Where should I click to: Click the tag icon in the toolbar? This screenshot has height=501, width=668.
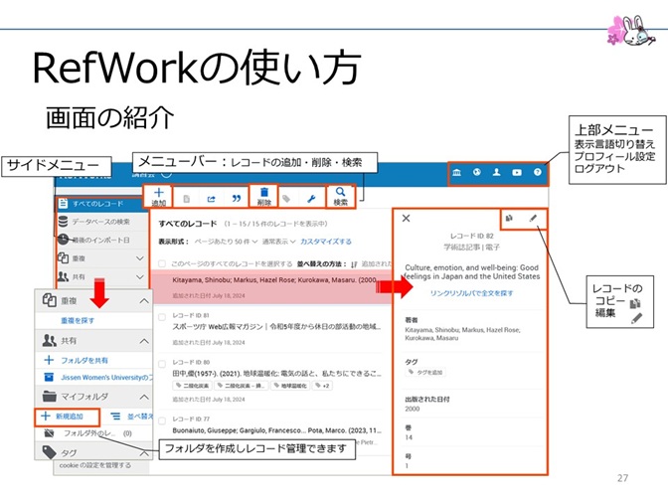(x=286, y=199)
